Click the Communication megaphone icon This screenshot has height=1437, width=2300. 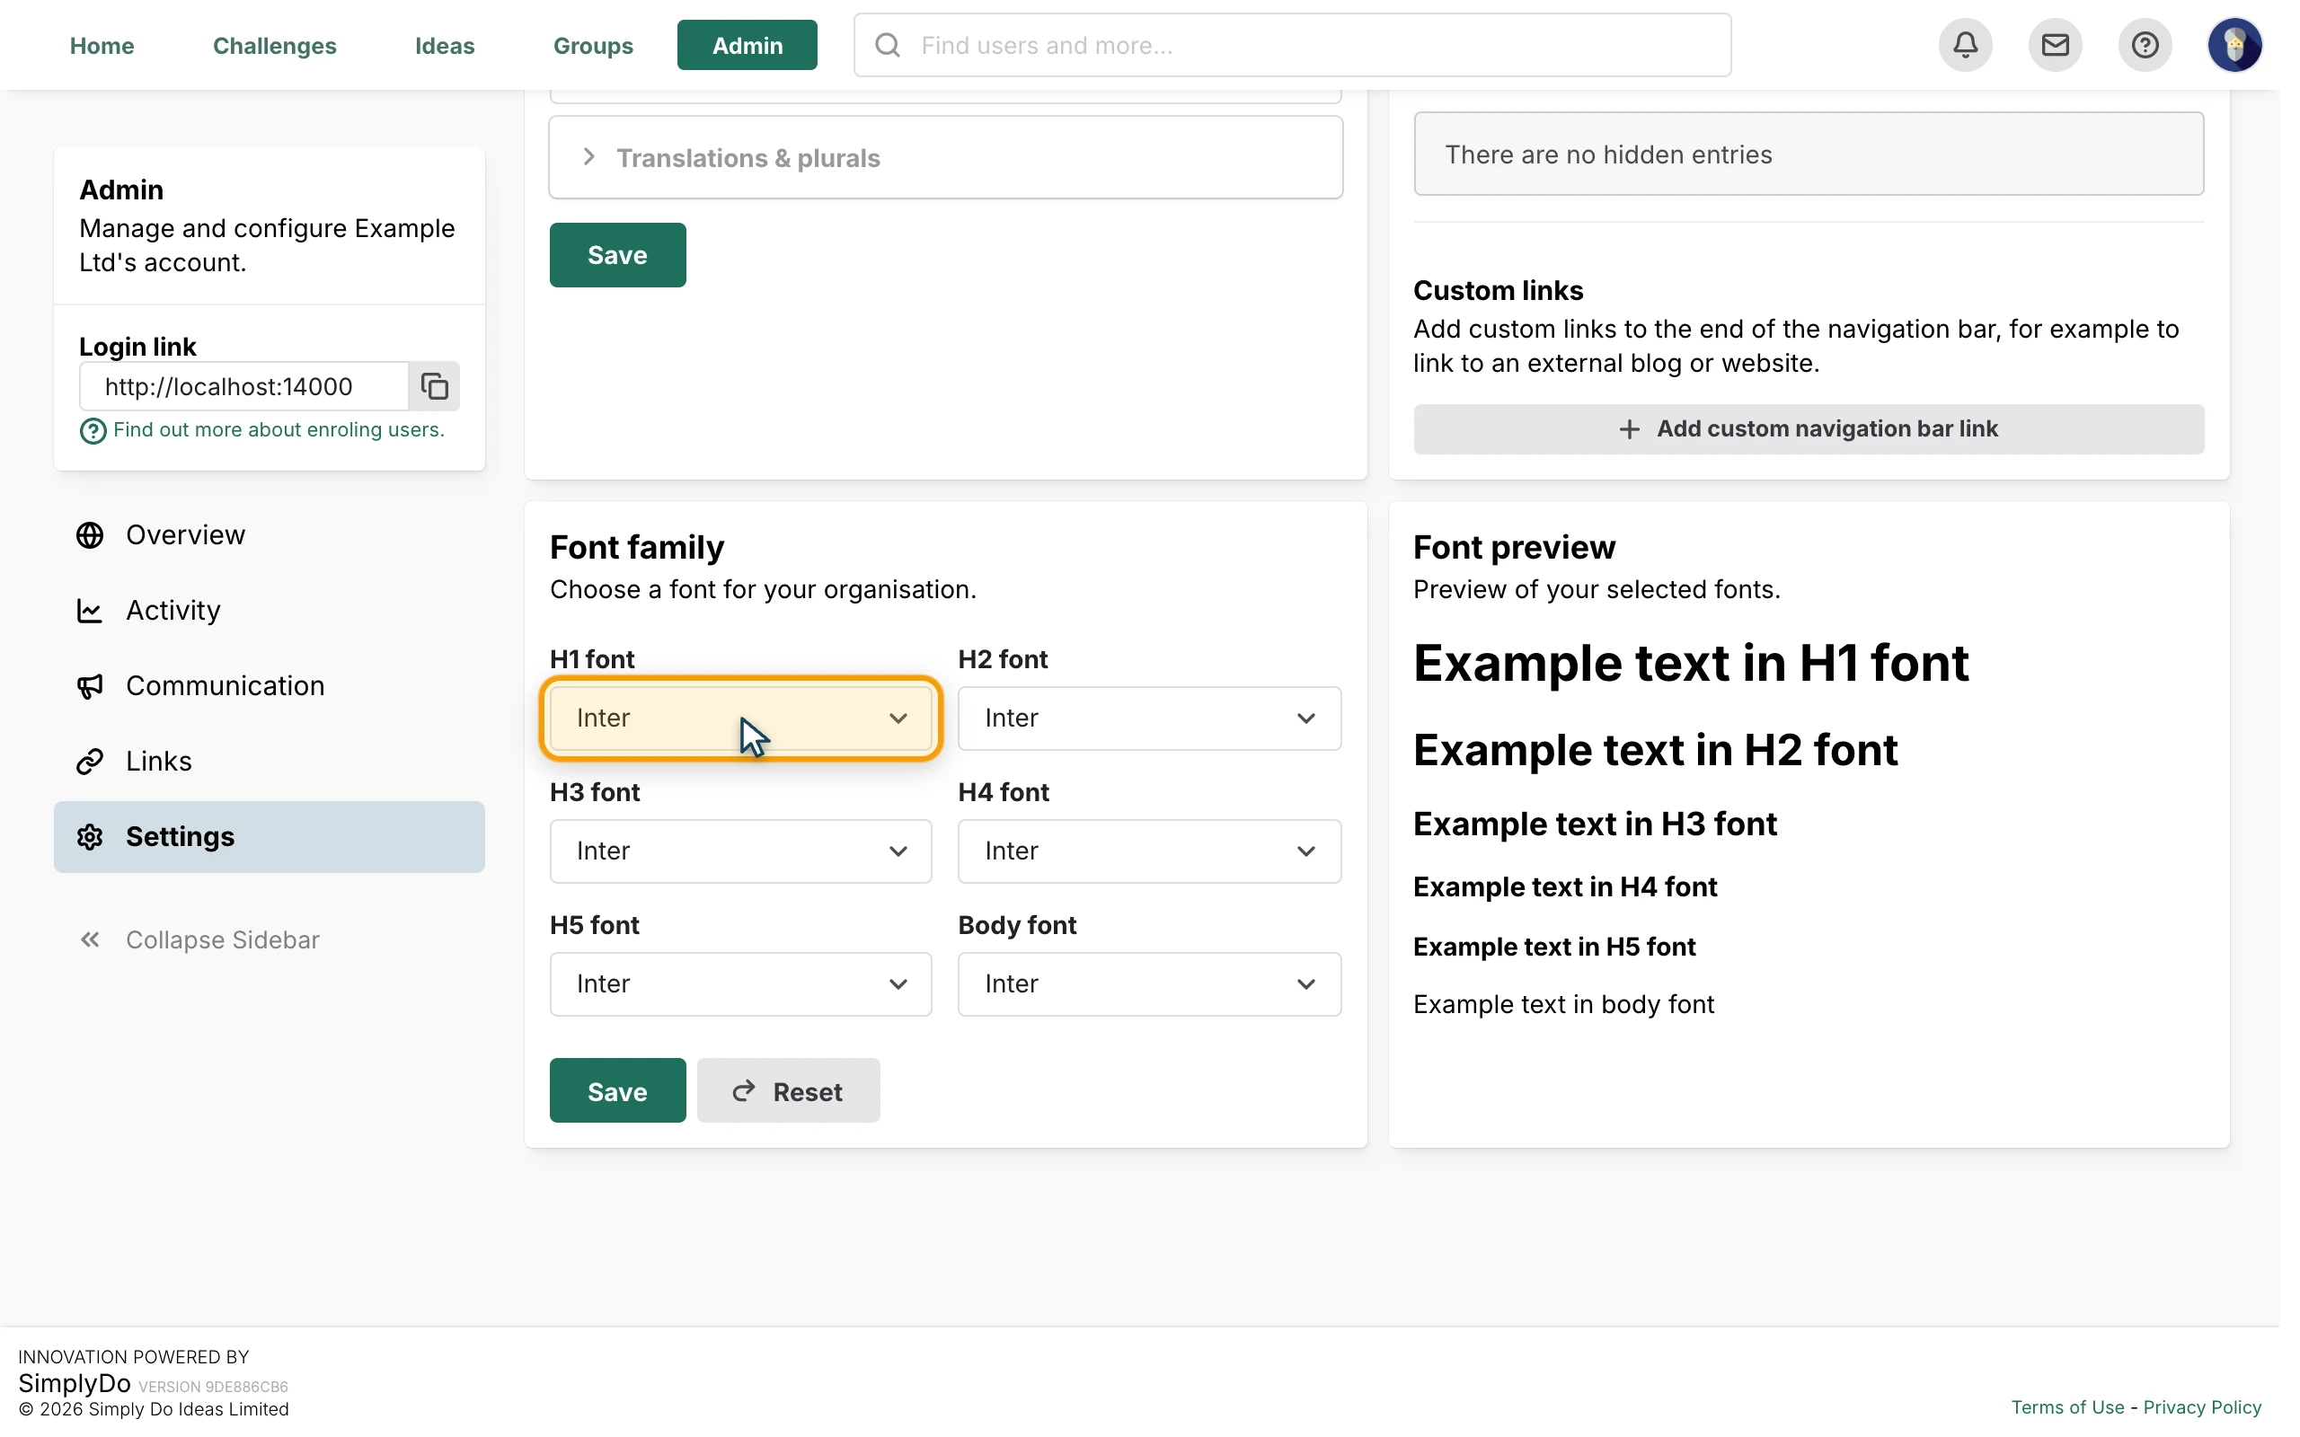[90, 686]
